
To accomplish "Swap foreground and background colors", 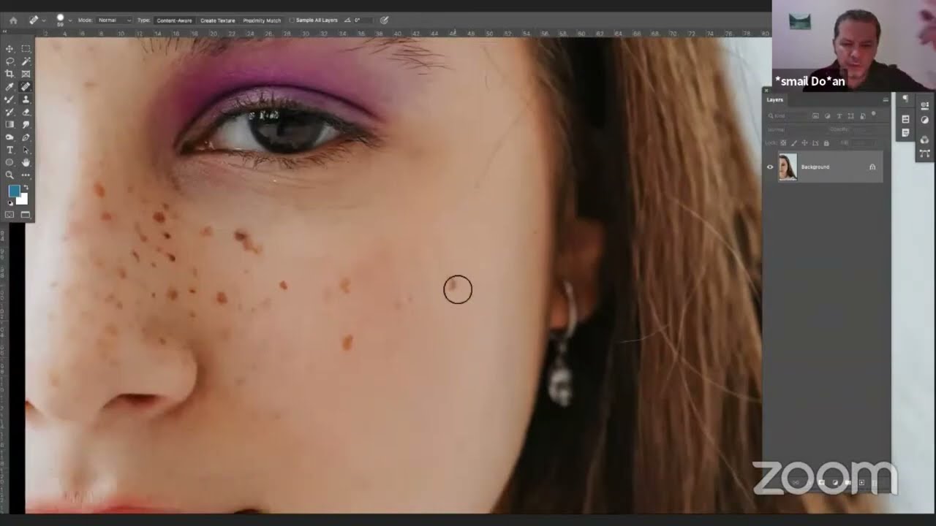I will [26, 187].
